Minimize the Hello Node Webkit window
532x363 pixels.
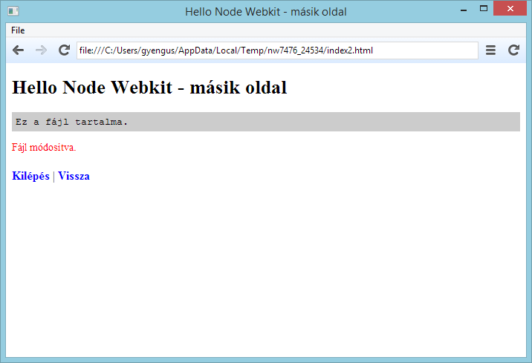tap(463, 10)
